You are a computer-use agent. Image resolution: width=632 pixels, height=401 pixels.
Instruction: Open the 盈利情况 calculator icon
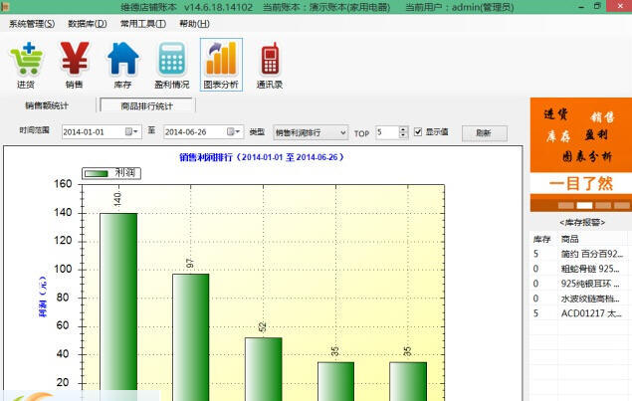coord(171,61)
